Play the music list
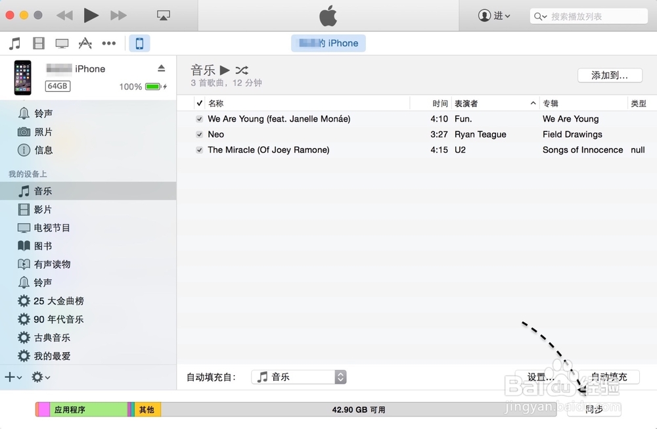657x429 pixels. pyautogui.click(x=225, y=70)
